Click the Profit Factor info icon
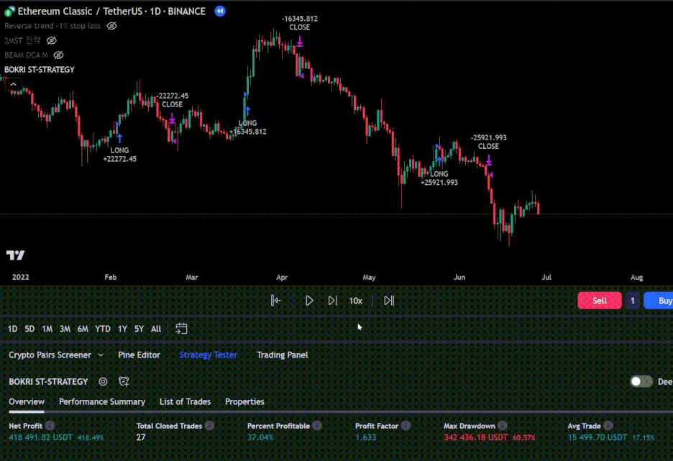The image size is (673, 461). [406, 426]
